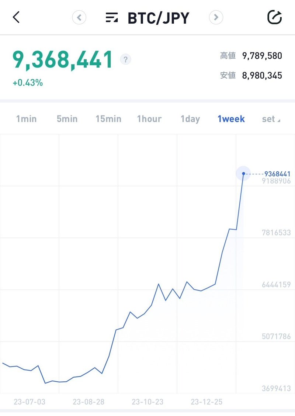Tap the 9368441 price label on chart

274,173
